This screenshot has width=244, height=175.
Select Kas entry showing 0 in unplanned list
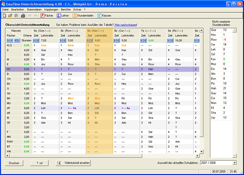pos(221,59)
